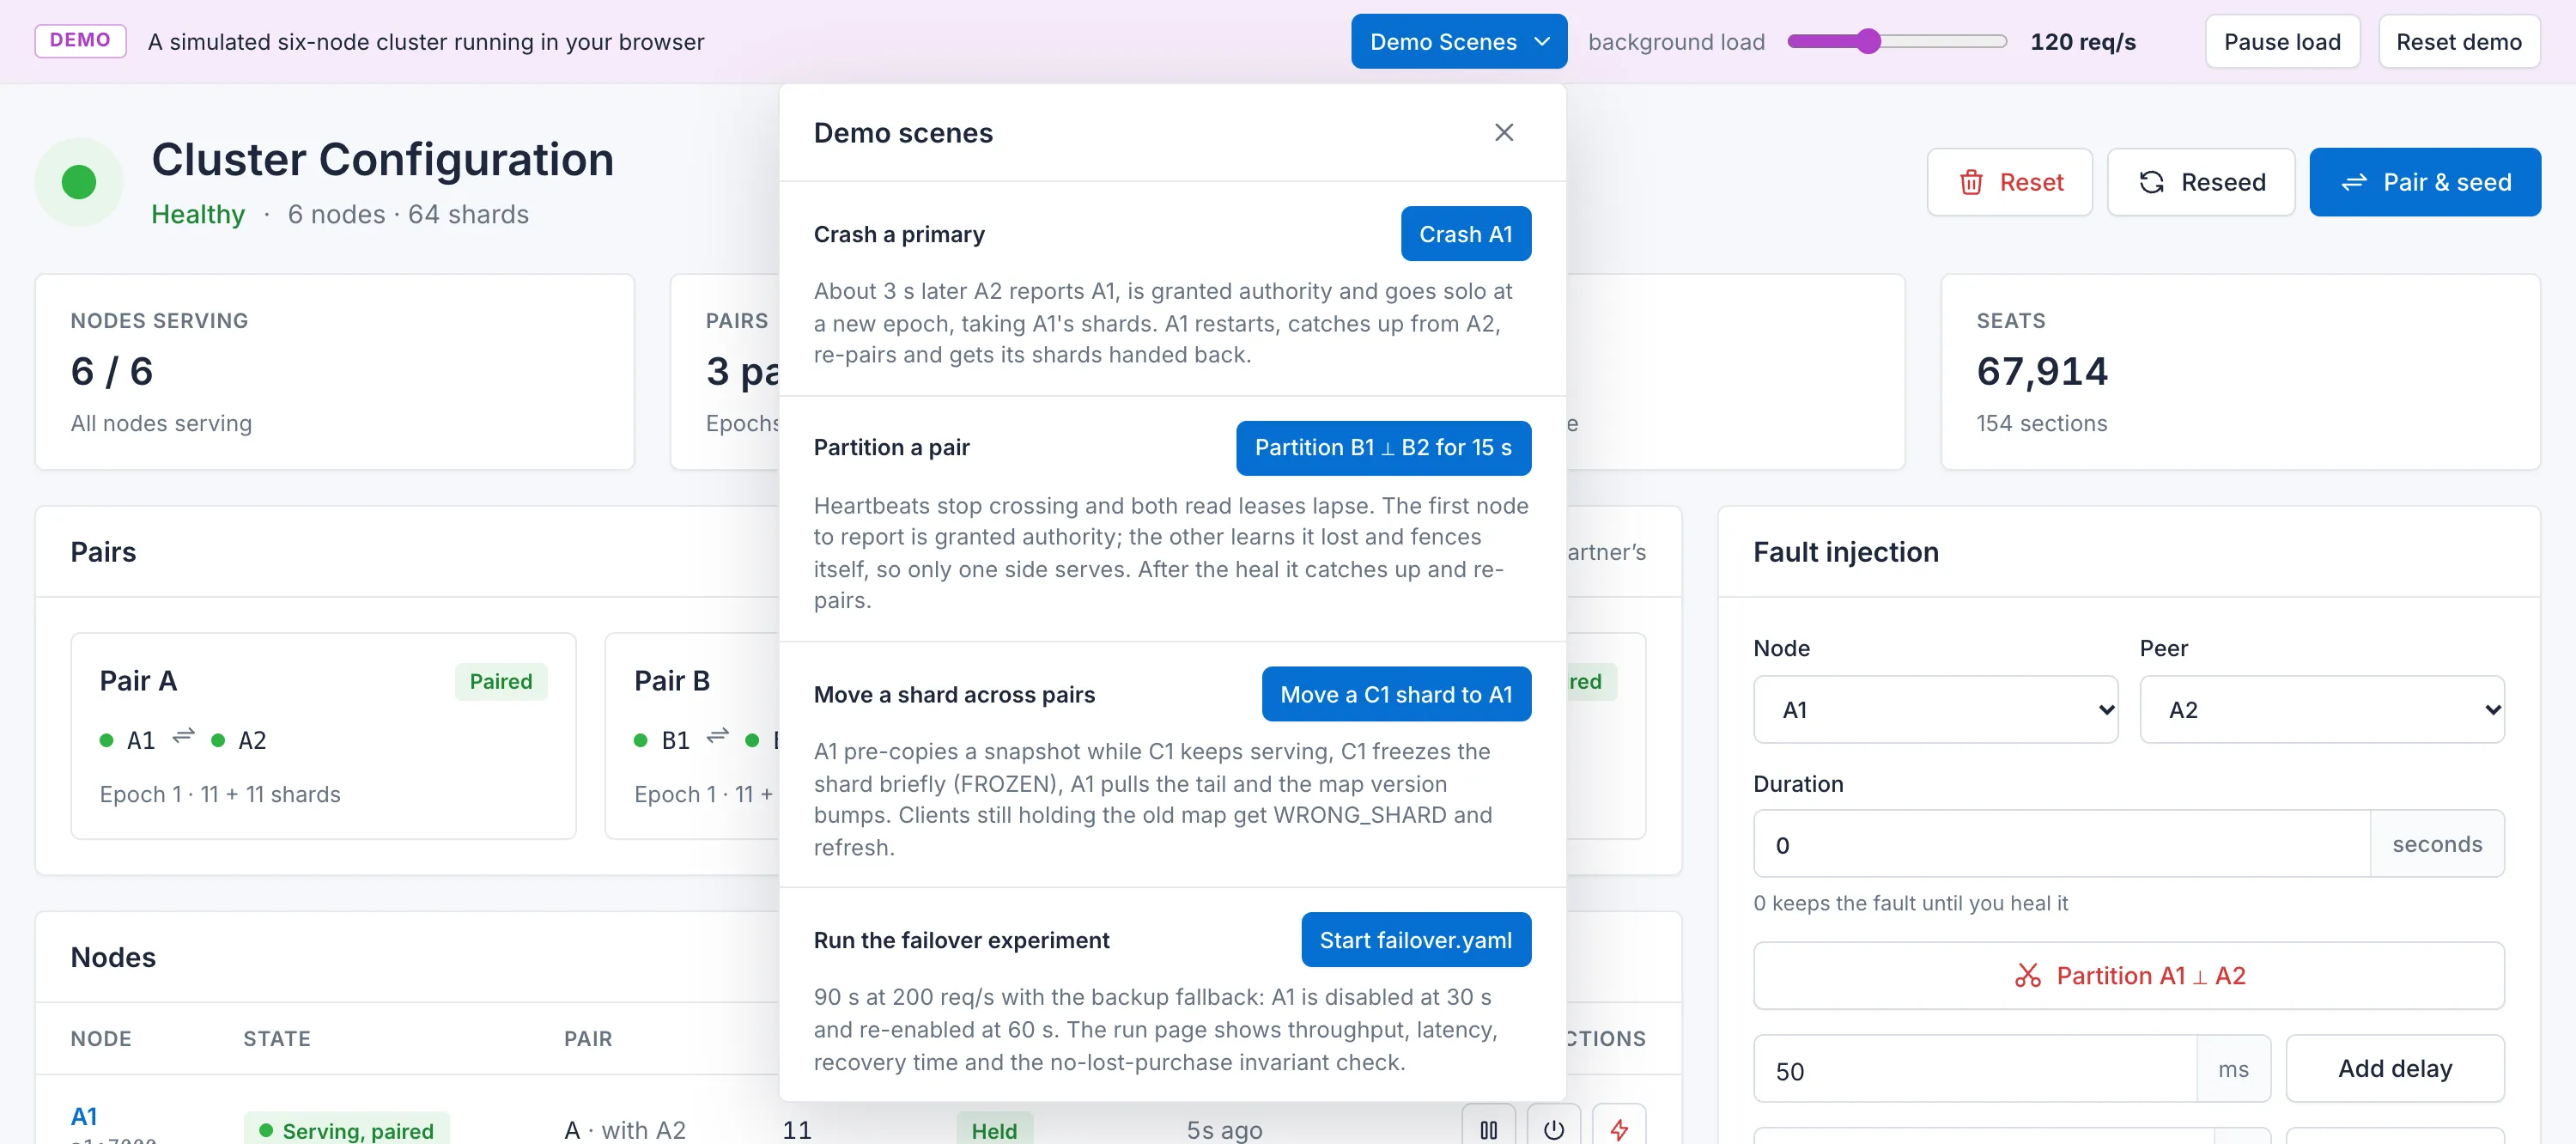
Task: Click the NODE column header
Action: click(101, 1038)
